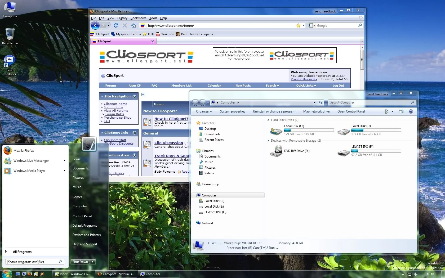Open Clio Discussion forum link

[169, 143]
